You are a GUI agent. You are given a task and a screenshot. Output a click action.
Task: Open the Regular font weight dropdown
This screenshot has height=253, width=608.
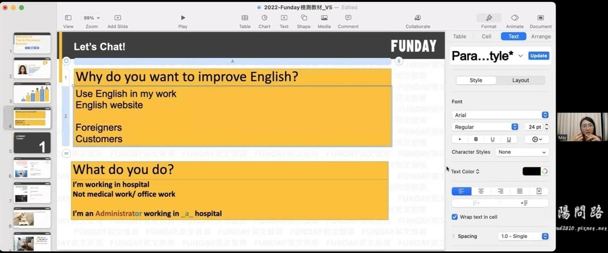(485, 127)
